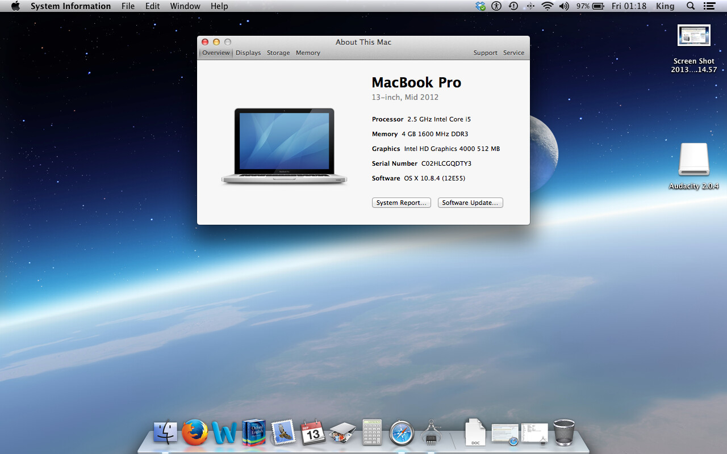Launch Image Capture scanner app in Dock
This screenshot has width=727, height=454.
pyautogui.click(x=342, y=434)
